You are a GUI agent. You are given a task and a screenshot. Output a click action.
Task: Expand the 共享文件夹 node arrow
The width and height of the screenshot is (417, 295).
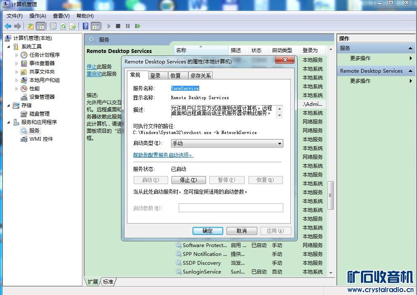pyautogui.click(x=16, y=72)
